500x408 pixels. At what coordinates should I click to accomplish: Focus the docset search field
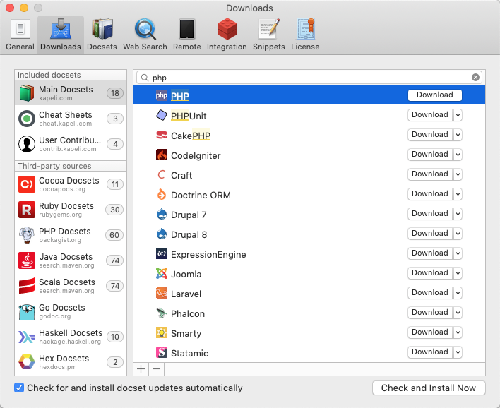[309, 78]
